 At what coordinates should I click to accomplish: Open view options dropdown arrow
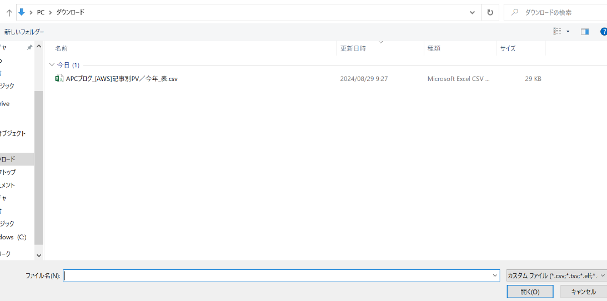point(568,32)
